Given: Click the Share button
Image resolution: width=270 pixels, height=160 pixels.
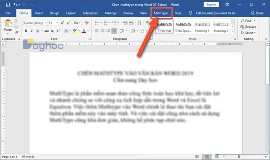Looking at the screenshot, I should pos(257,13).
